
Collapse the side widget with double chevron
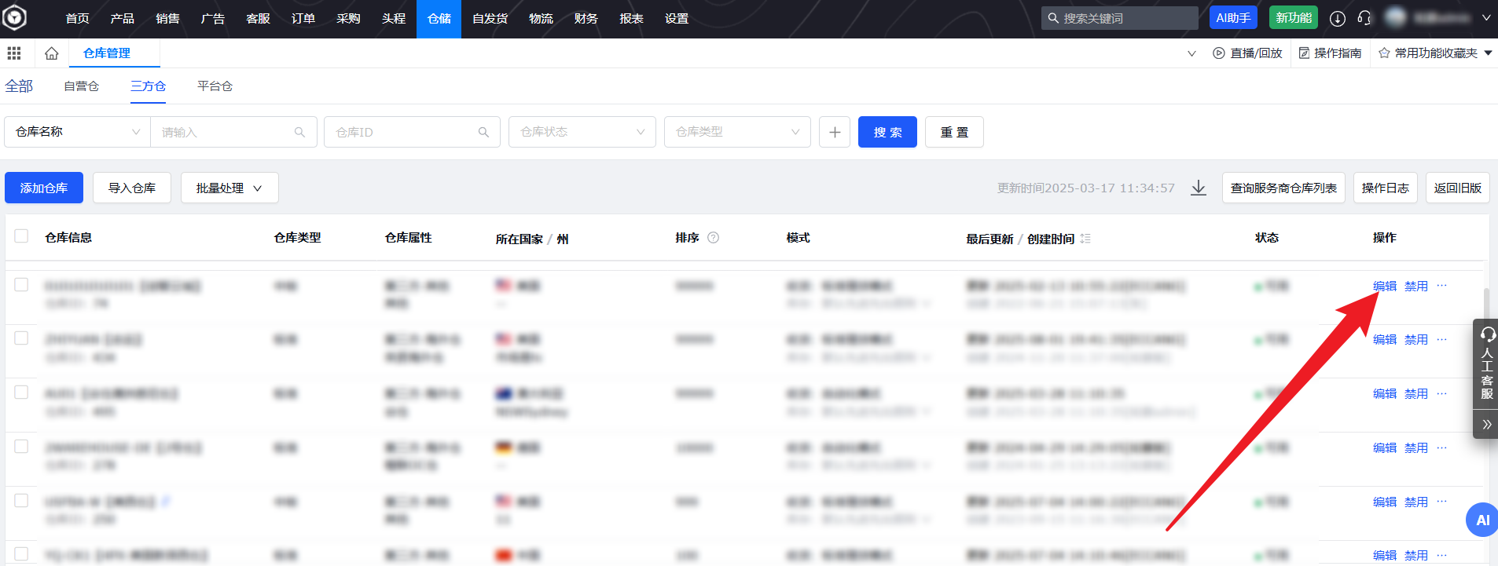tap(1486, 424)
